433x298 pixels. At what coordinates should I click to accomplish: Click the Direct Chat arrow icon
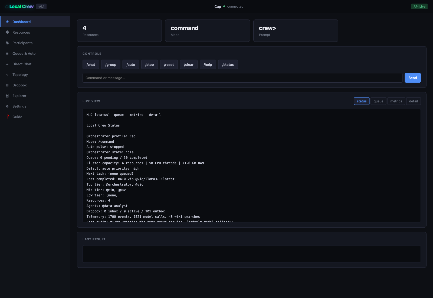(x=7, y=64)
